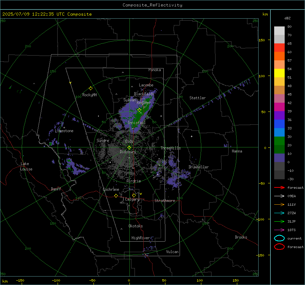Viewport: 305px width, 285px height.
Task: Click the -30 dBZ scale value
Action: point(290,179)
